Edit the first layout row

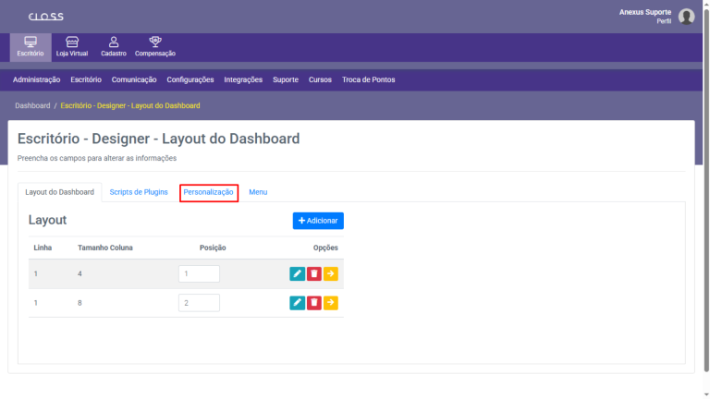pyautogui.click(x=297, y=273)
